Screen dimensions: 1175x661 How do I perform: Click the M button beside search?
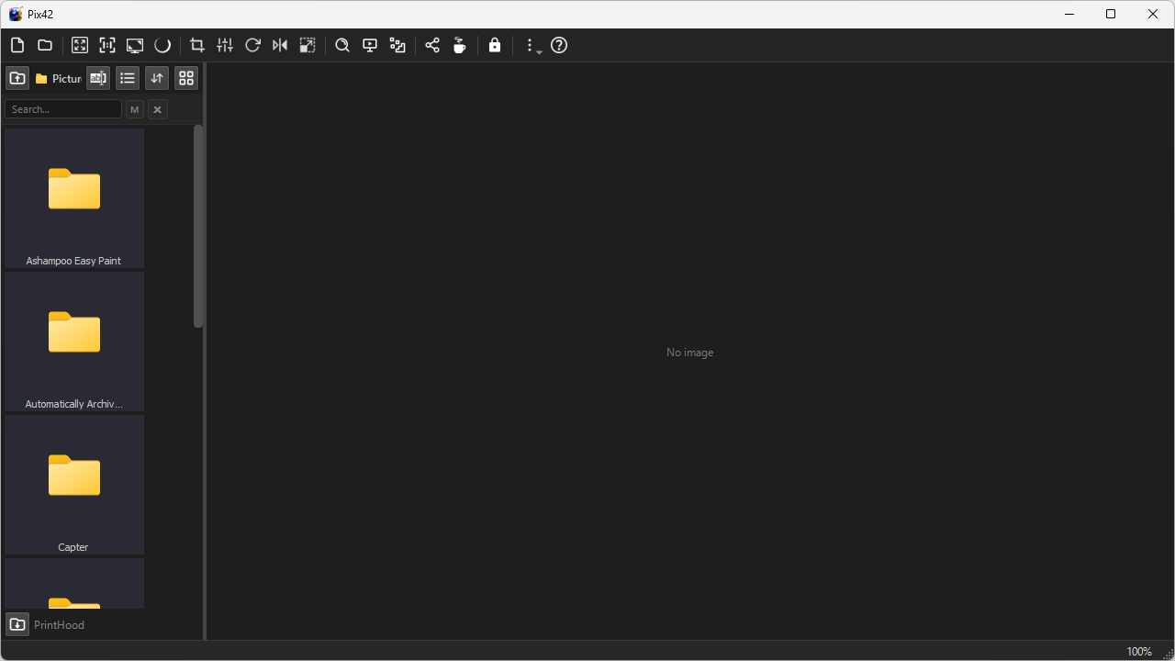pos(135,109)
